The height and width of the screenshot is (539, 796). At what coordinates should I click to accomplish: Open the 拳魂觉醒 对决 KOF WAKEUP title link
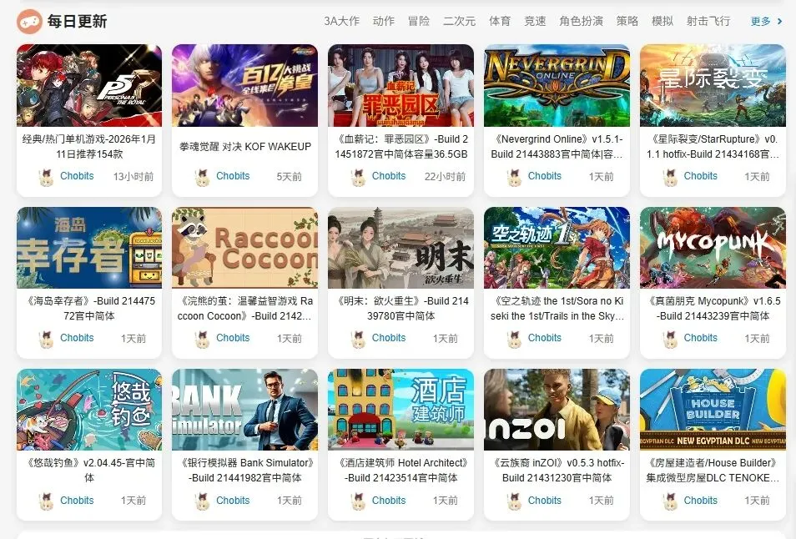[245, 147]
